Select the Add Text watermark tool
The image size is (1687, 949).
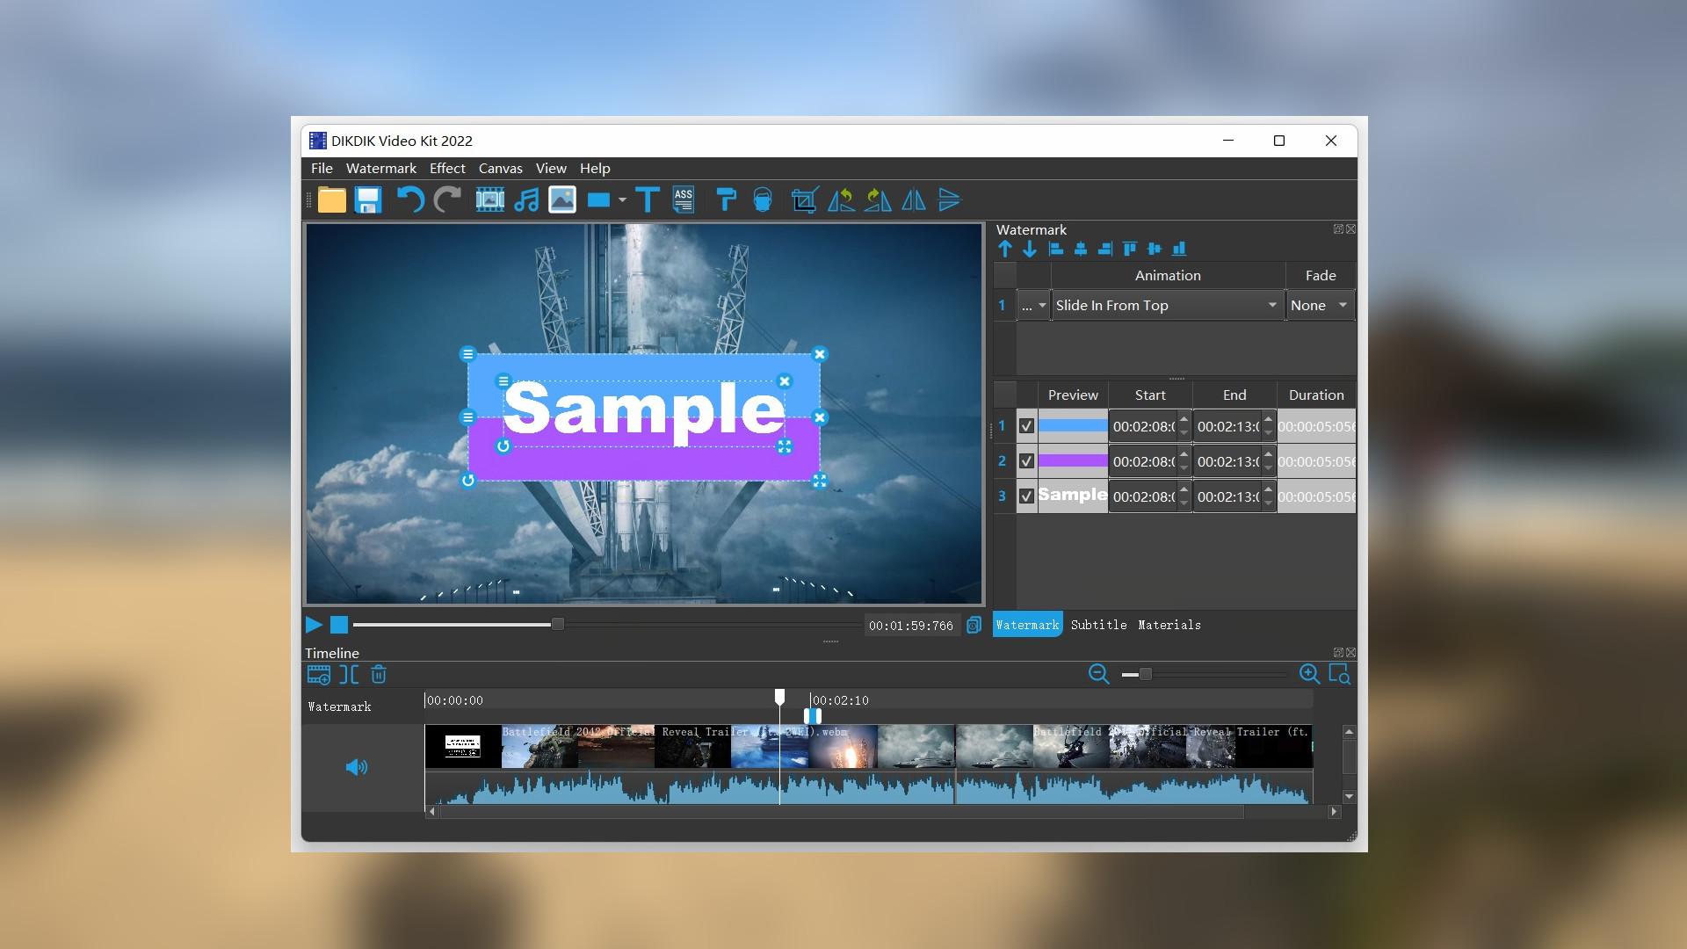[x=648, y=200]
